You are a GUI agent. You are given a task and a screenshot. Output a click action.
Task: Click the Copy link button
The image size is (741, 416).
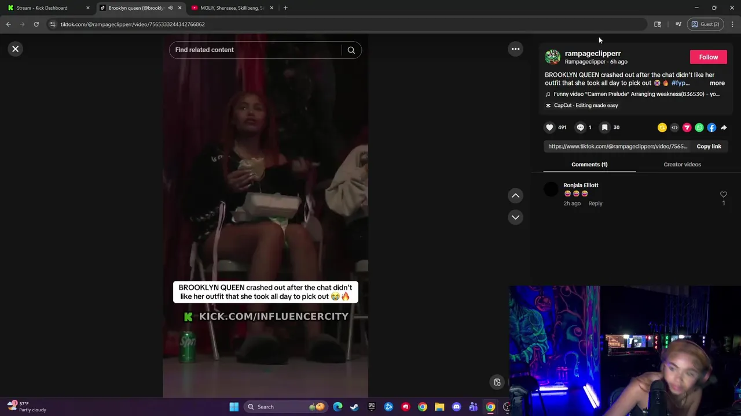click(709, 146)
